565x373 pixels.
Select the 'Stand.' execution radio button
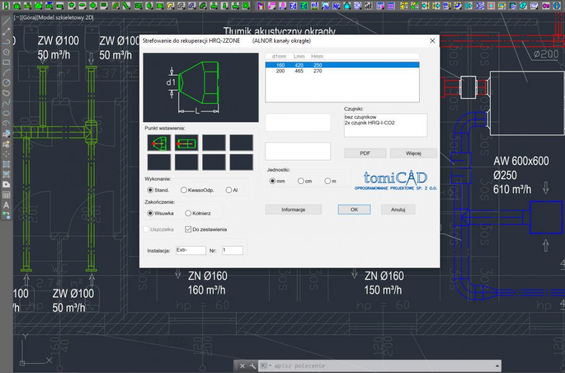tap(150, 190)
